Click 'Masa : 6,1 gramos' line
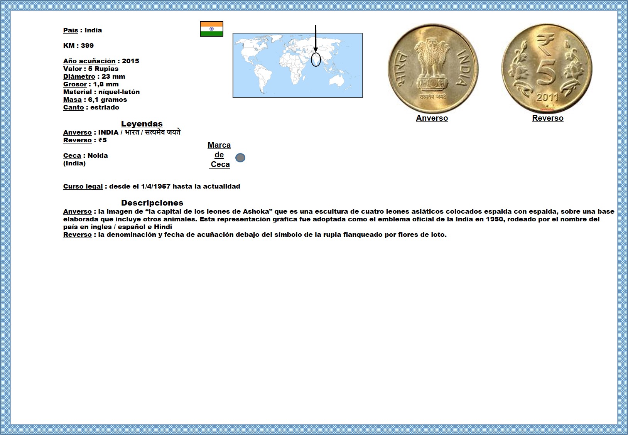The image size is (628, 435). click(95, 99)
